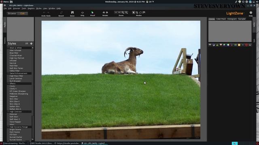Click the zoom-to-fit button
This screenshot has width=259, height=145.
tap(119, 12)
